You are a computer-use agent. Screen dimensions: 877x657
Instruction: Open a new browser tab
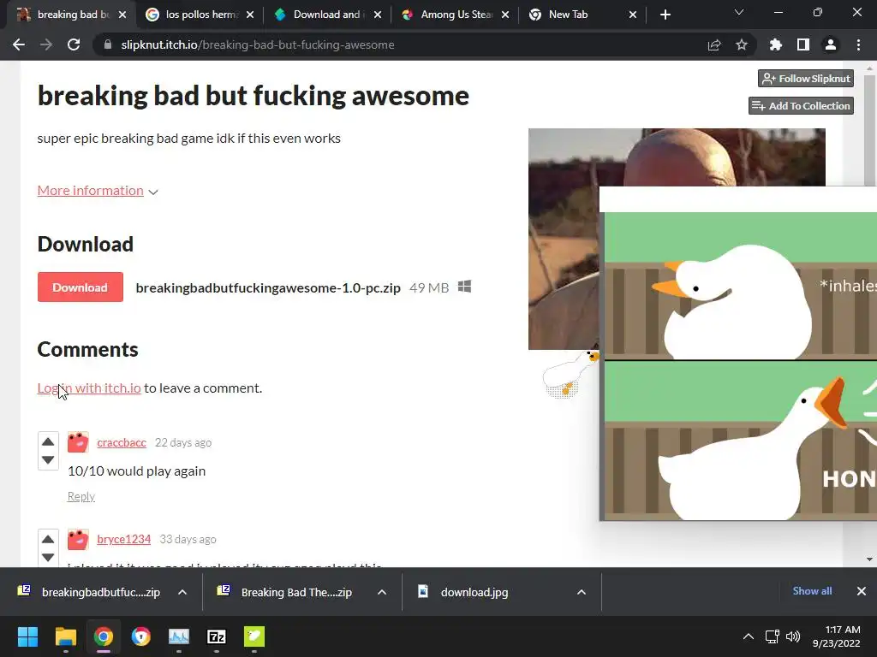[x=665, y=15]
